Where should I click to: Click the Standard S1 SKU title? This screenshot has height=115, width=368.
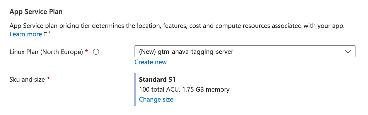pos(157,80)
